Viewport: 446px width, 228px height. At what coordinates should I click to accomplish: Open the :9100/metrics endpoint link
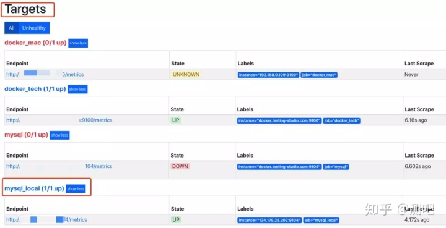click(x=59, y=120)
